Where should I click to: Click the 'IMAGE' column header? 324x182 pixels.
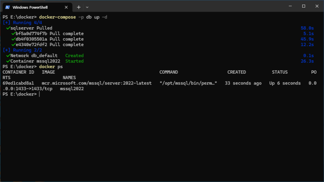(48, 72)
